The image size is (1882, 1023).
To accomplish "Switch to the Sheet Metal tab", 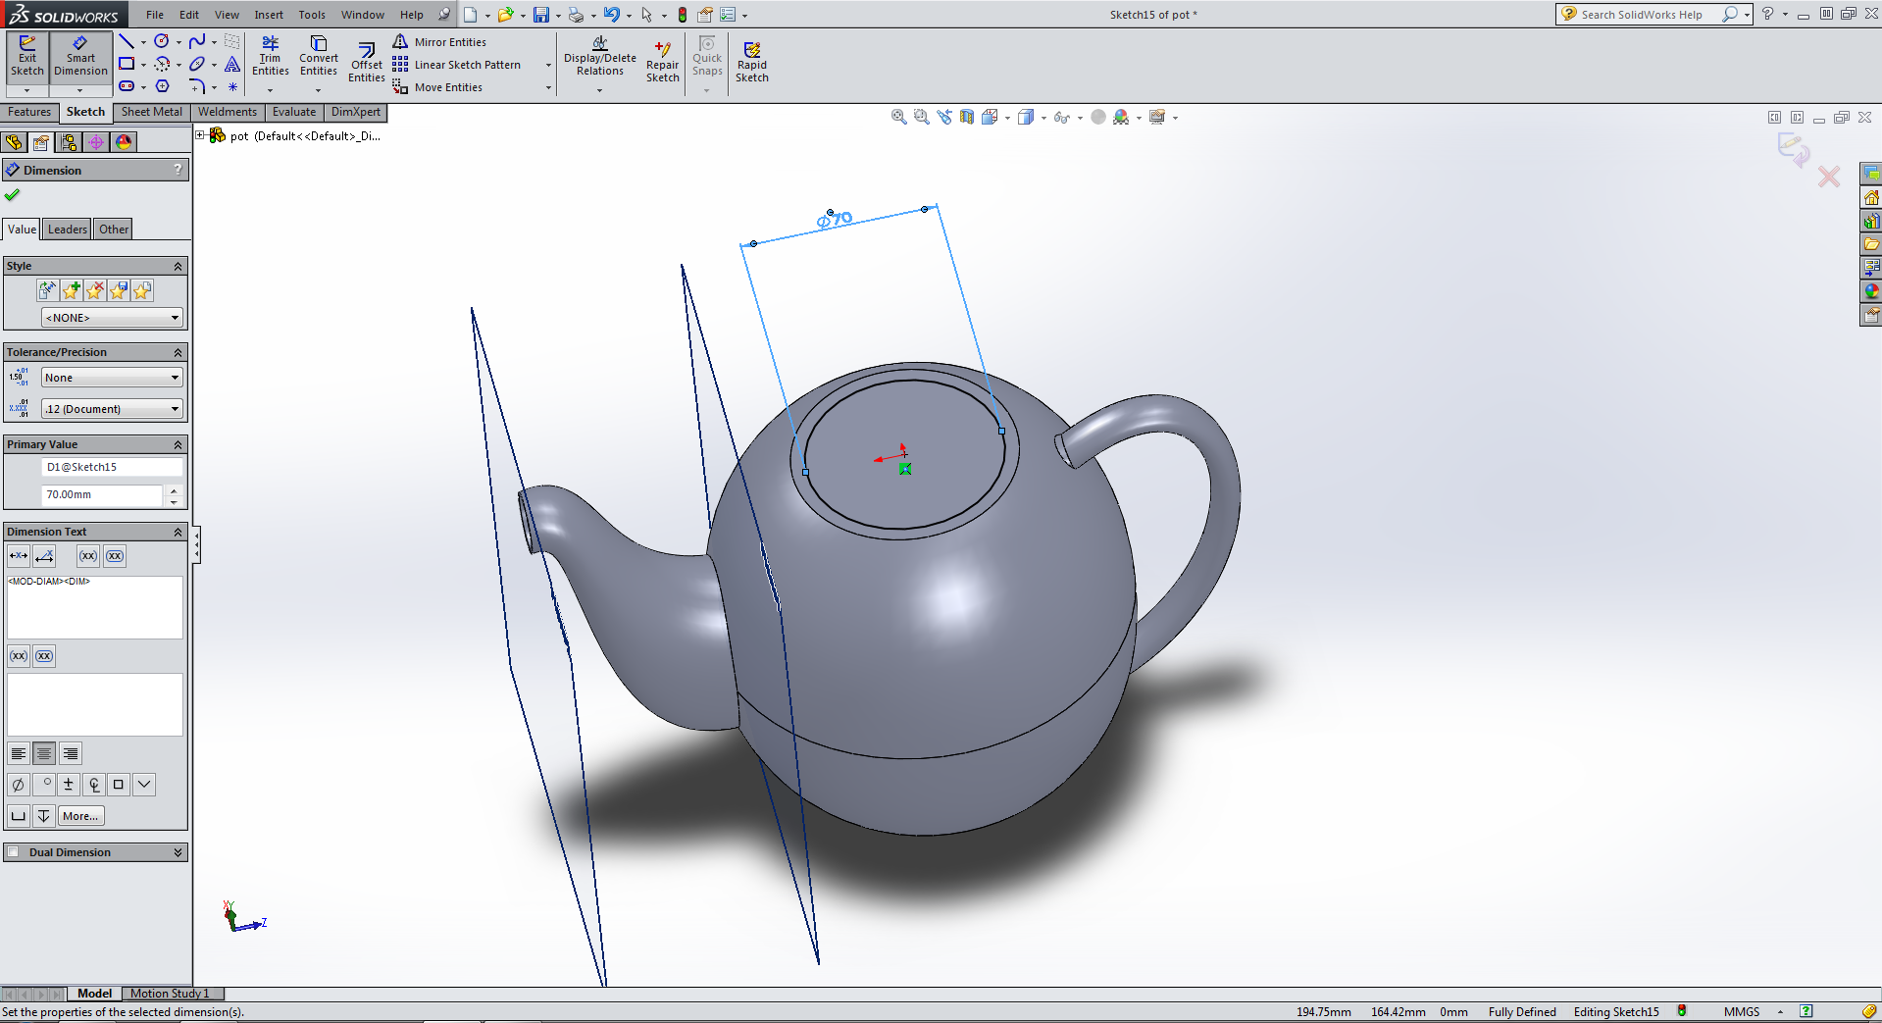I will coord(151,112).
